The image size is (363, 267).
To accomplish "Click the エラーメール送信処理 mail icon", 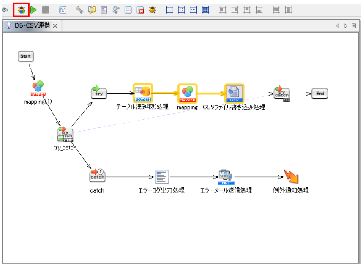I will pos(226,177).
